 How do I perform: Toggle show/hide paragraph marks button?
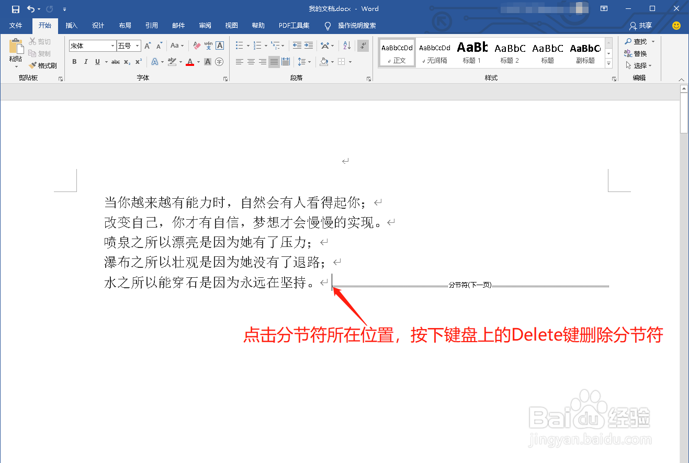coord(363,46)
